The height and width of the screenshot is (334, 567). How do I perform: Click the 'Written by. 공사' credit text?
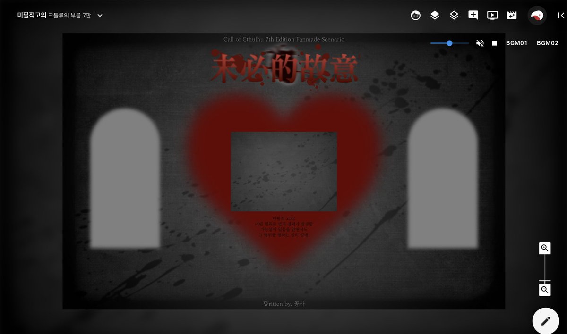[x=284, y=304]
